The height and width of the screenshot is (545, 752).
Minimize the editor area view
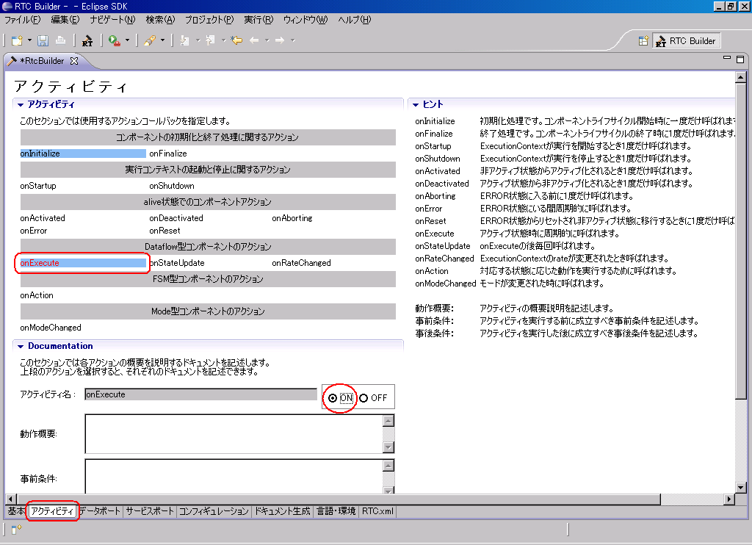point(727,58)
